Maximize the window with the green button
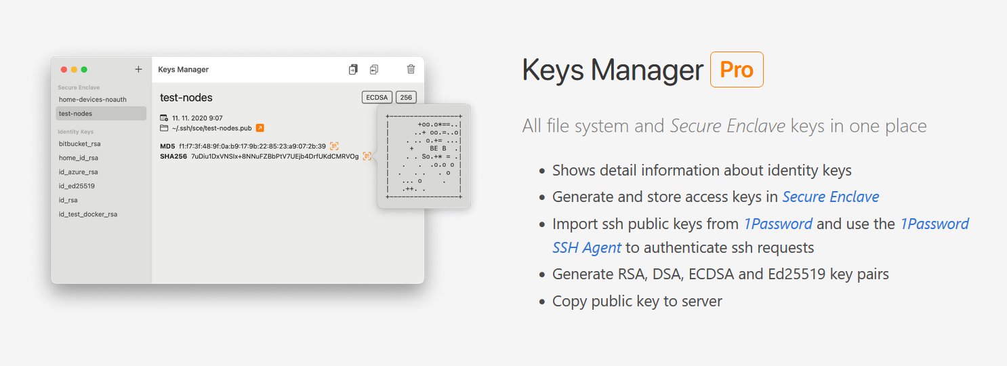The height and width of the screenshot is (366, 1007). [x=84, y=69]
